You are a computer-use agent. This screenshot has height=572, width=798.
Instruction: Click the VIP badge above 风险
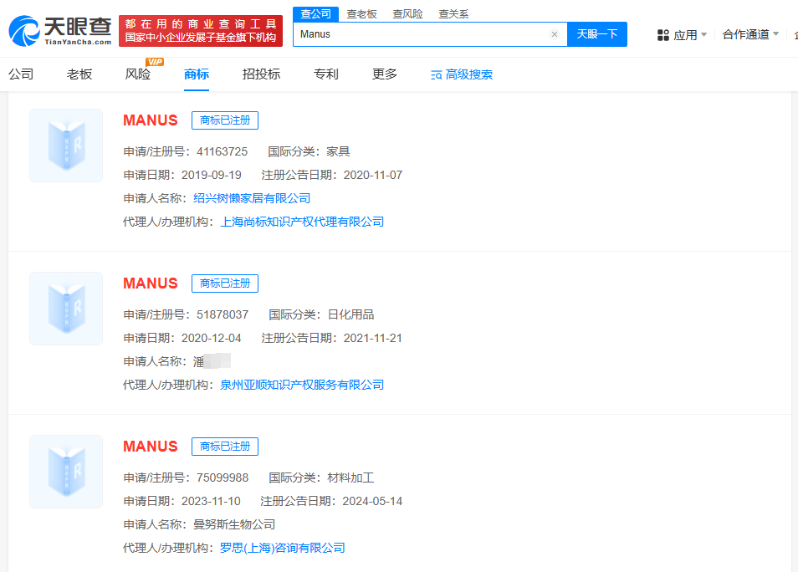[155, 62]
